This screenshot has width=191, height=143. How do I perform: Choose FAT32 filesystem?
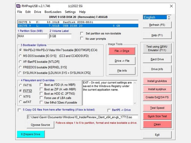[20, 91]
